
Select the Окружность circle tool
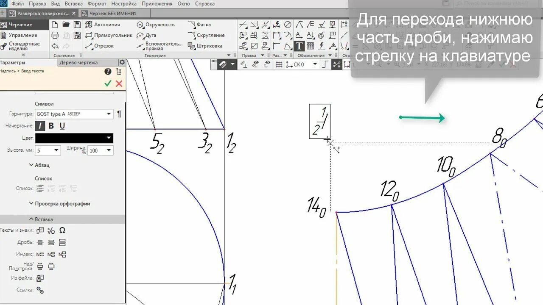(156, 25)
